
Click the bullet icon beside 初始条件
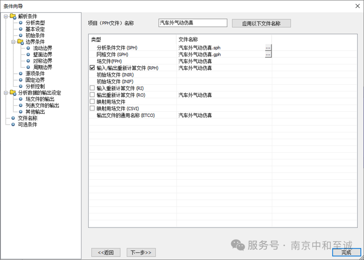(21, 35)
